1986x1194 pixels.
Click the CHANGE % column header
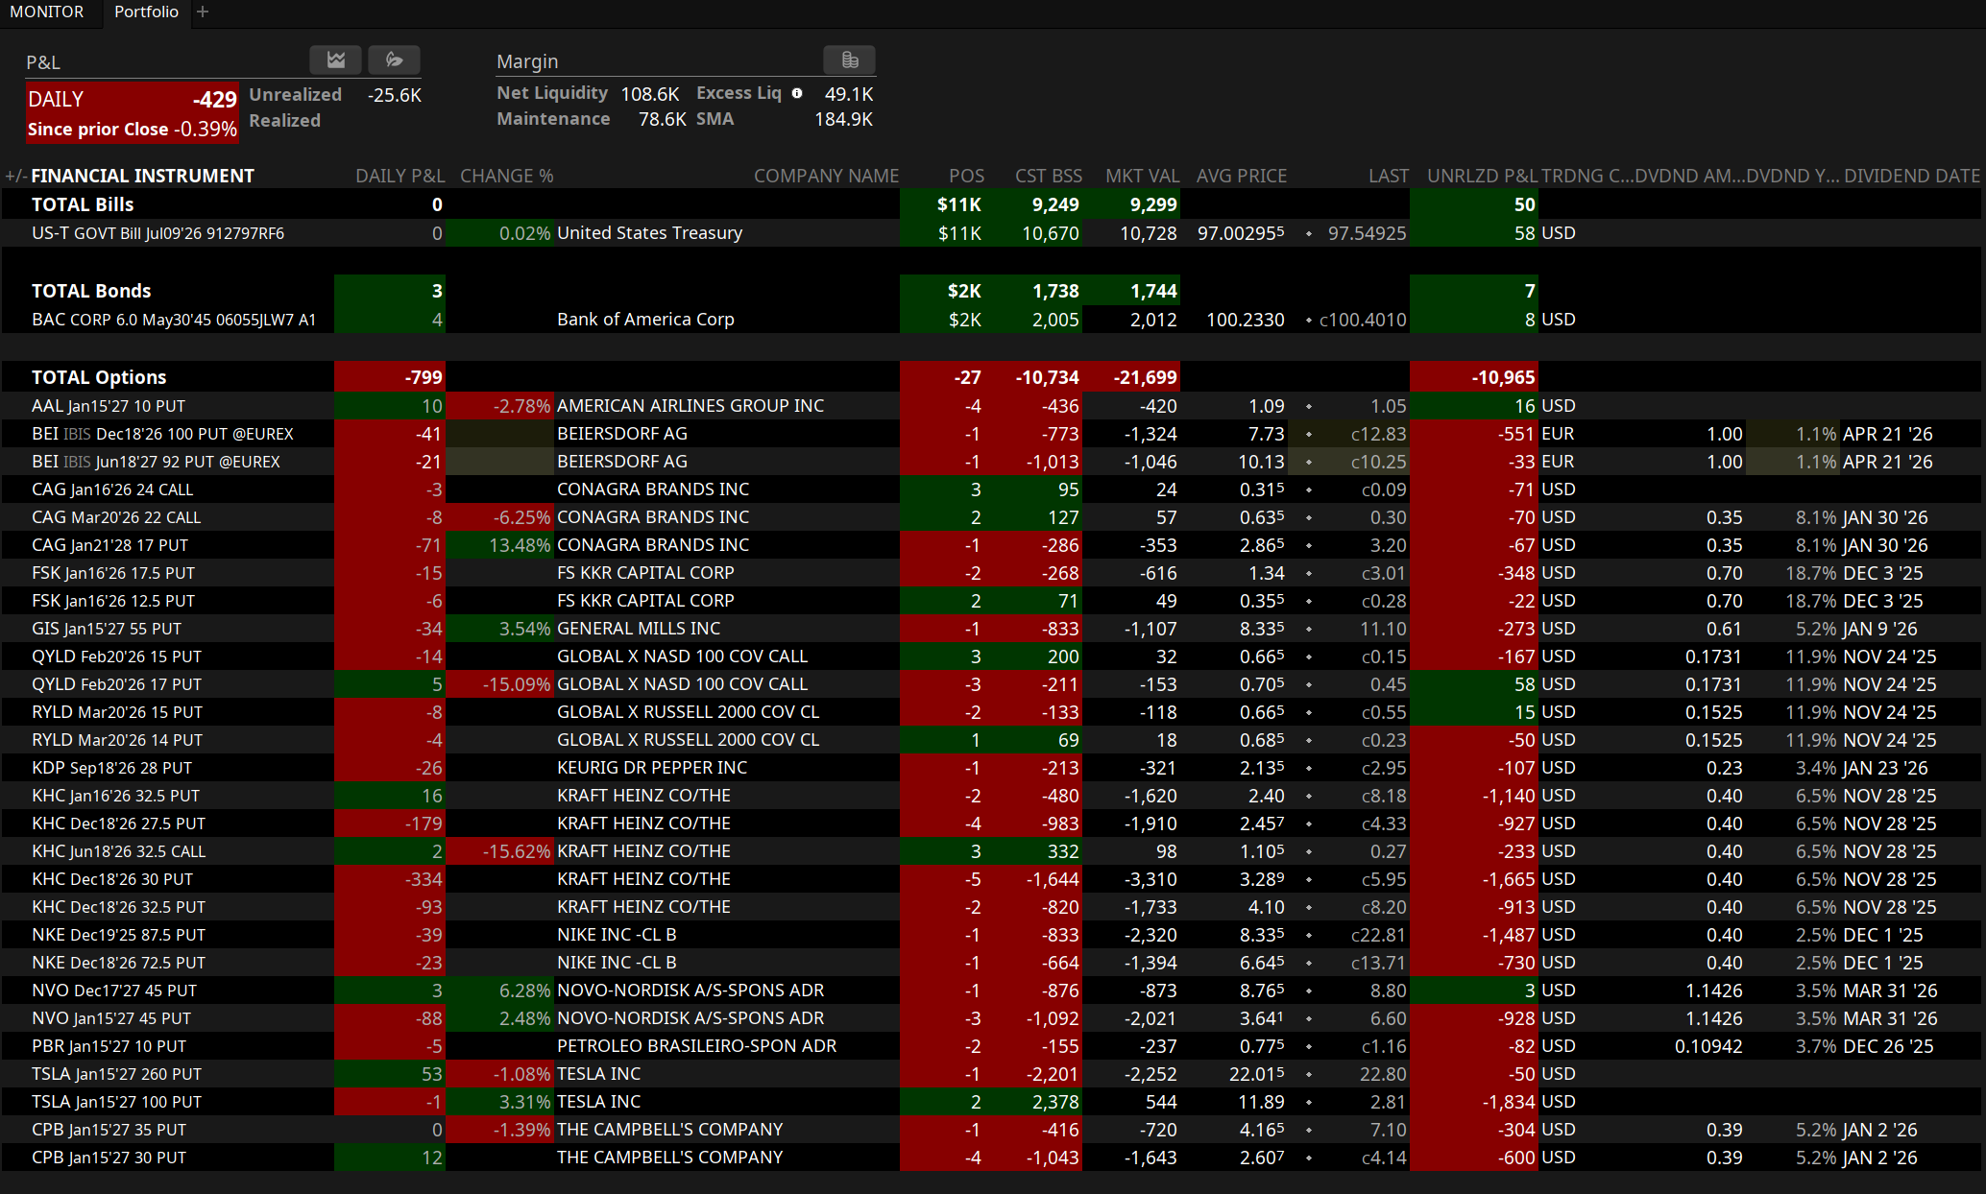pyautogui.click(x=506, y=176)
